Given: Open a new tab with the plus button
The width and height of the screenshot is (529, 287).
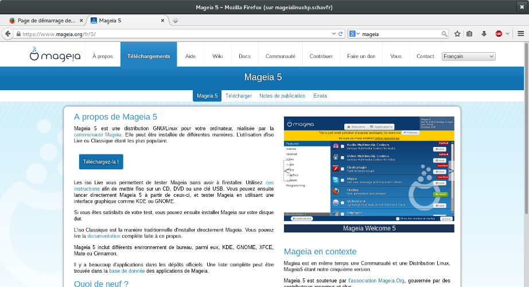Looking at the screenshot, I should coord(176,21).
